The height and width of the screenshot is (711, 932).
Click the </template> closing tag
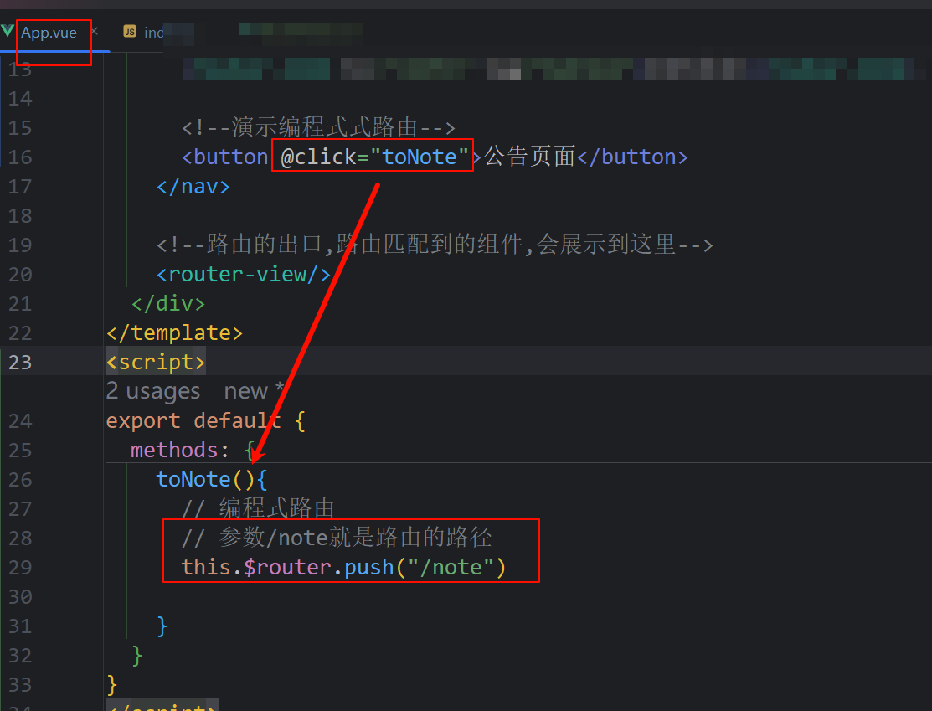[175, 333]
